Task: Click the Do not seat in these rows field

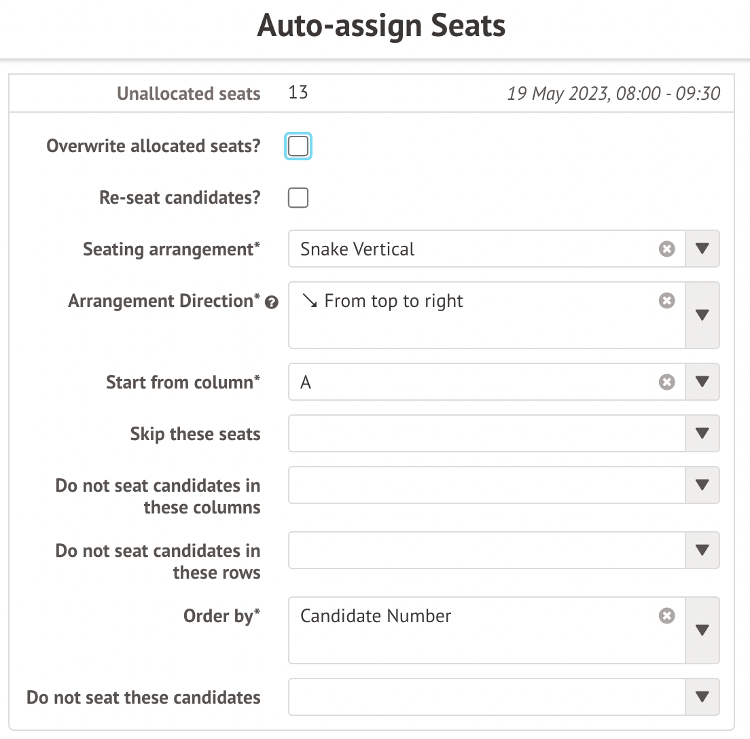Action: [486, 550]
